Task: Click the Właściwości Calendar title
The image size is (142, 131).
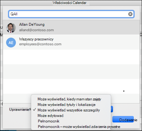Action: (x=70, y=3)
